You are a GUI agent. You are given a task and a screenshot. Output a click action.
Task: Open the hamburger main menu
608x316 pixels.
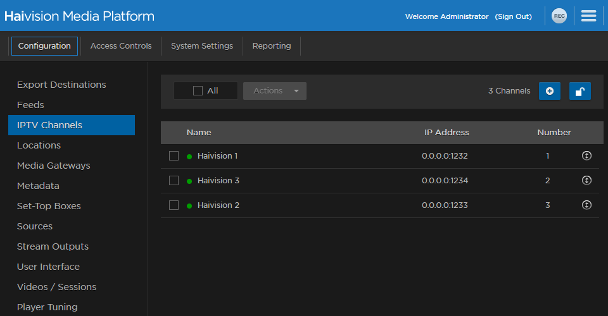(x=588, y=16)
